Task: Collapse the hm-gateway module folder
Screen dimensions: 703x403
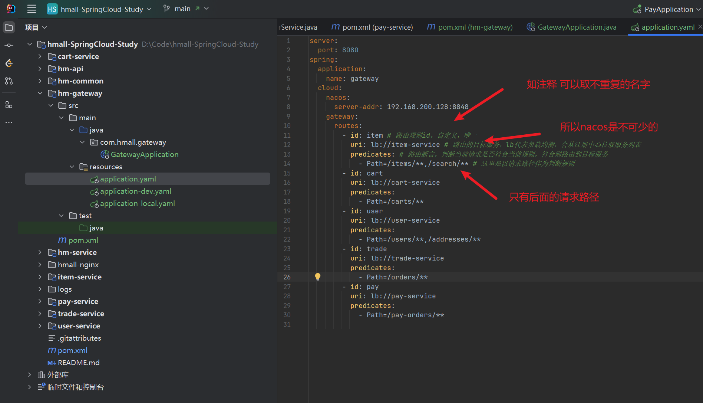Action: [40, 93]
